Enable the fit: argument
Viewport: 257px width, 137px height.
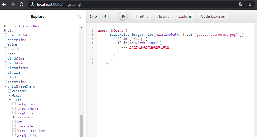pos(14,122)
